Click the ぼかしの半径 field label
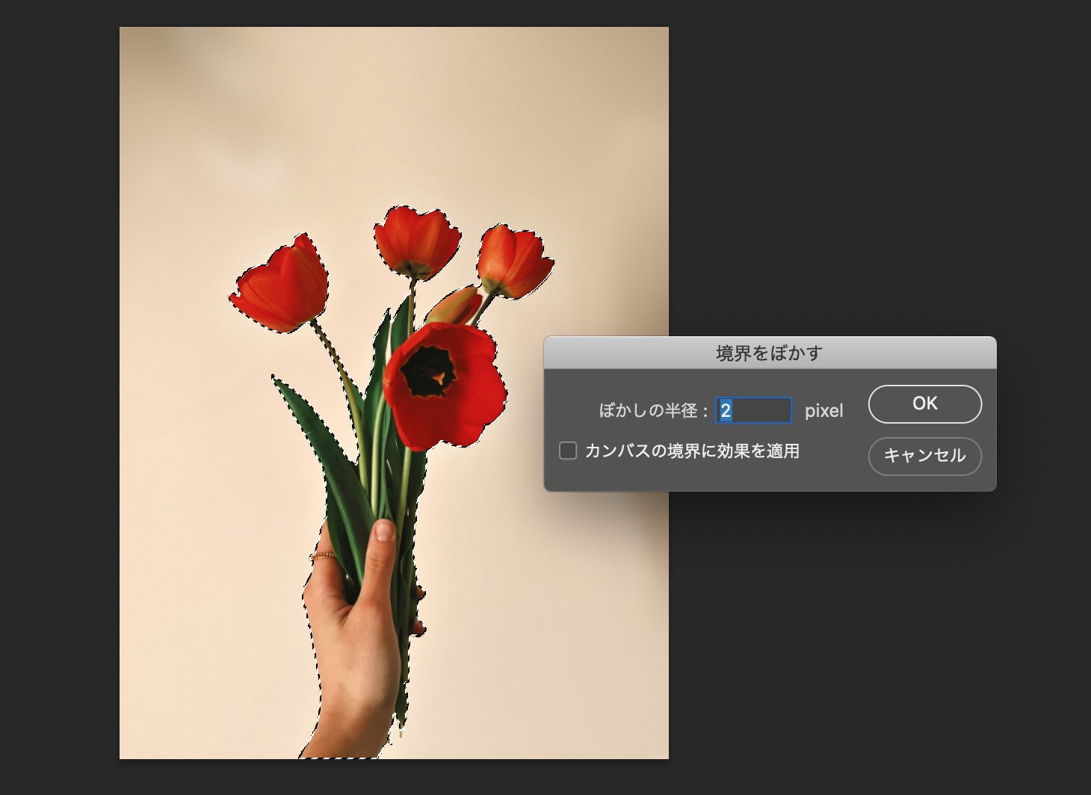The height and width of the screenshot is (795, 1091). click(x=649, y=411)
